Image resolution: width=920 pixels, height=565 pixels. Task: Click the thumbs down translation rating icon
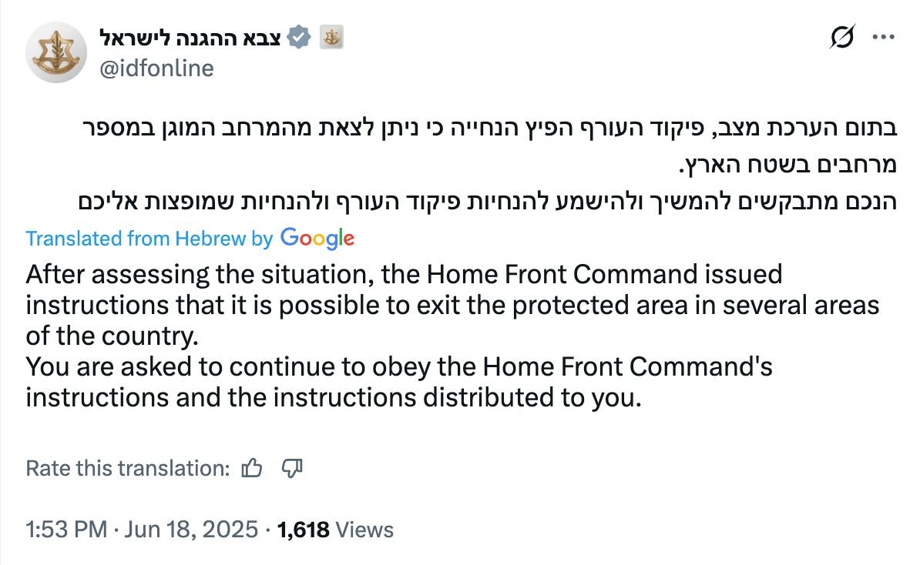point(291,468)
